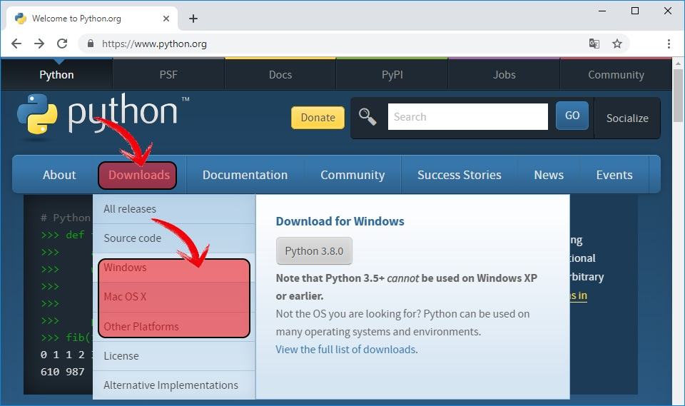The width and height of the screenshot is (685, 406).
Task: Click the page vertical scrollbar thumb
Action: coord(678,96)
